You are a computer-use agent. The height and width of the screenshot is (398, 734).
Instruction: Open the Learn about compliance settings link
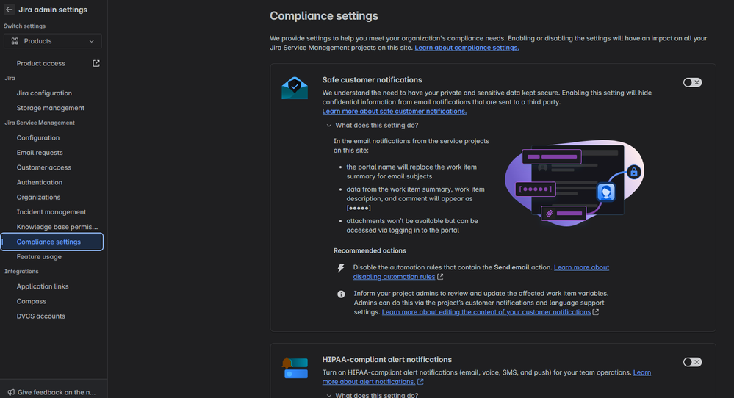click(467, 48)
